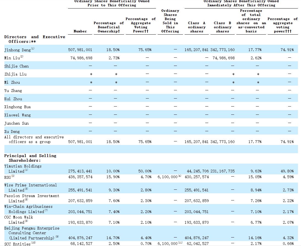The image size is (301, 246).
Task: Click the Percentage of Beneficial Ownership header
Action: (109, 27)
